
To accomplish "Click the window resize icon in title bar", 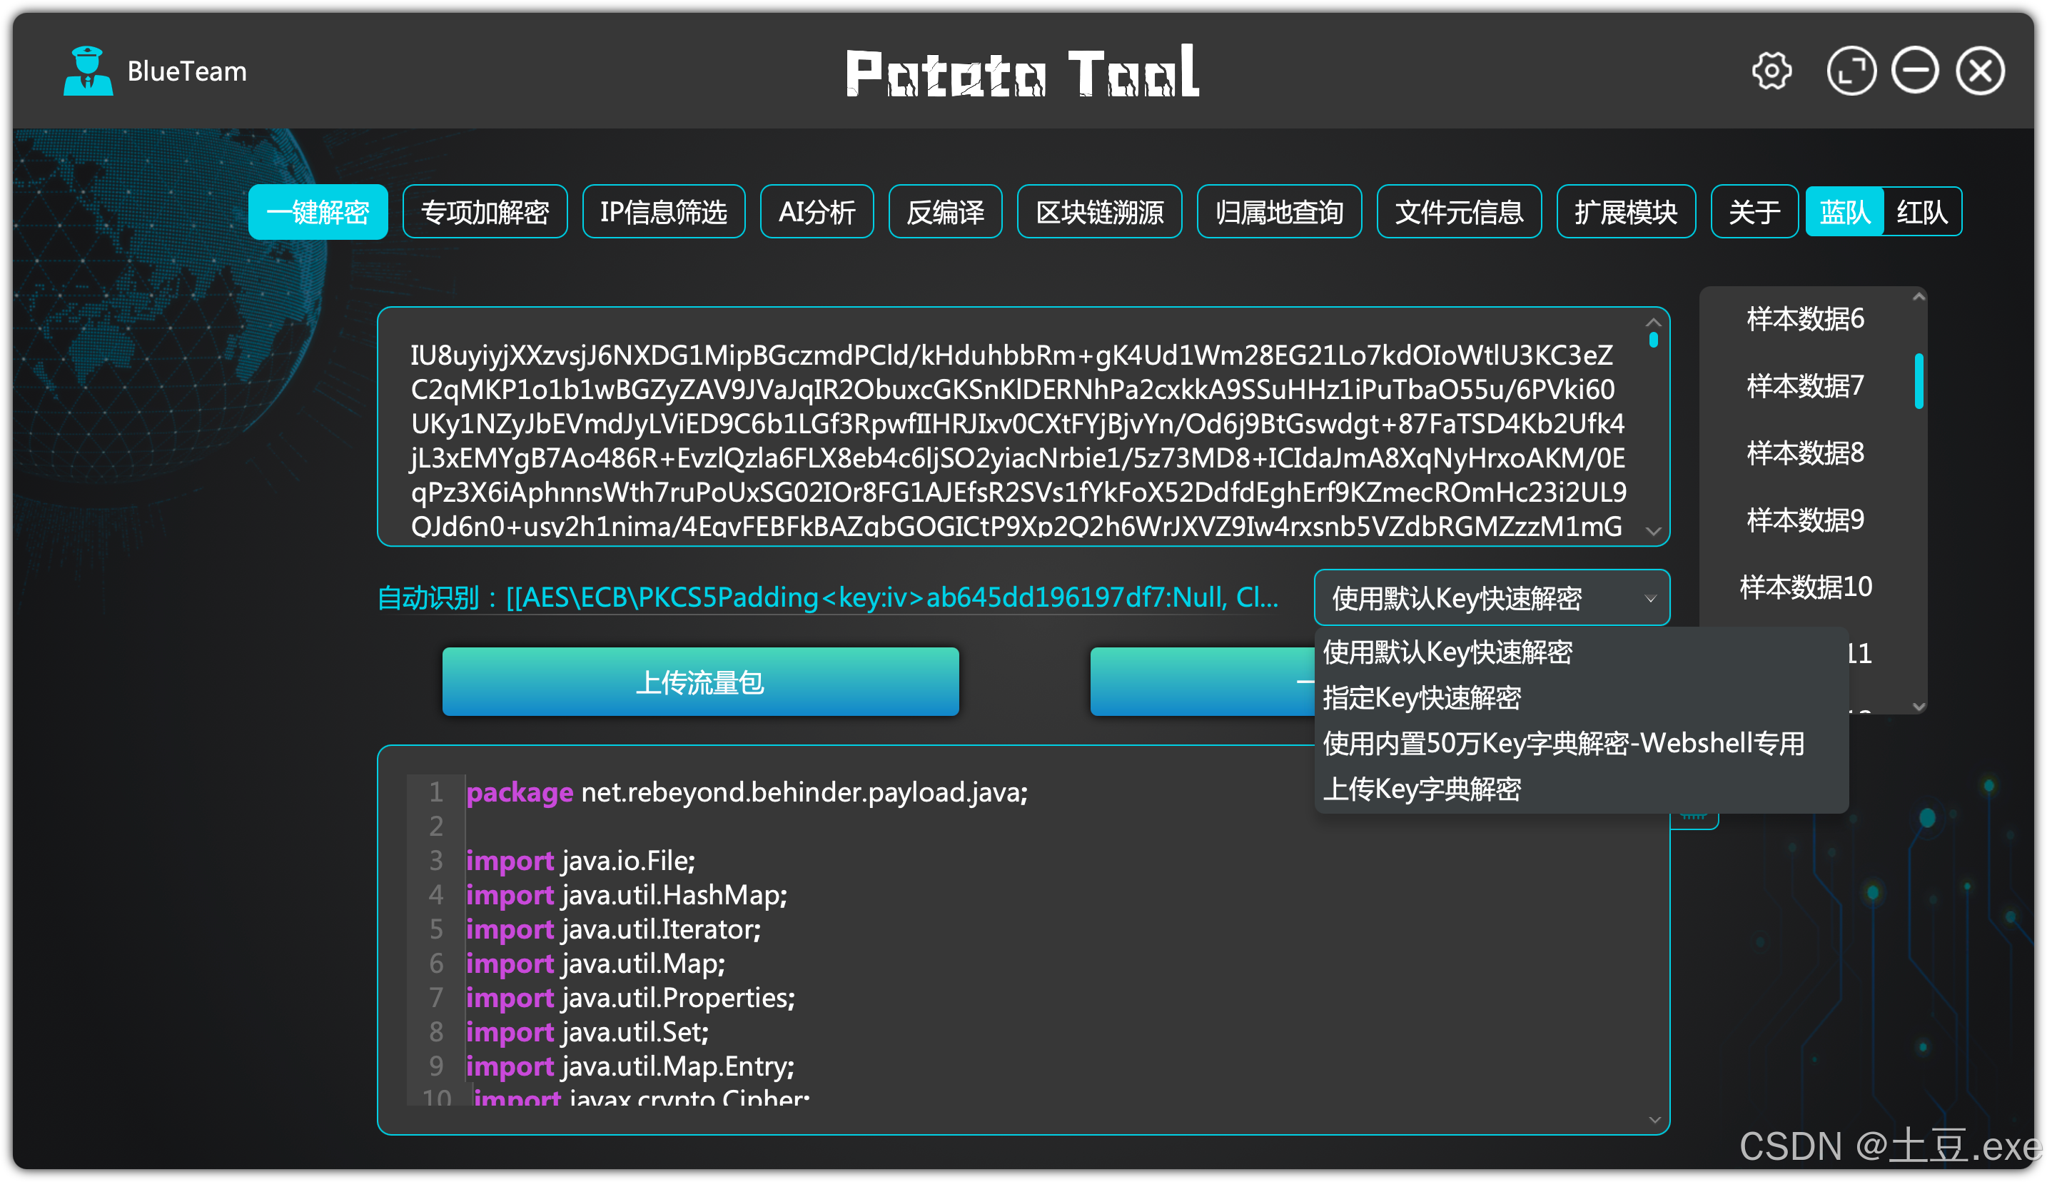I will 1851,71.
